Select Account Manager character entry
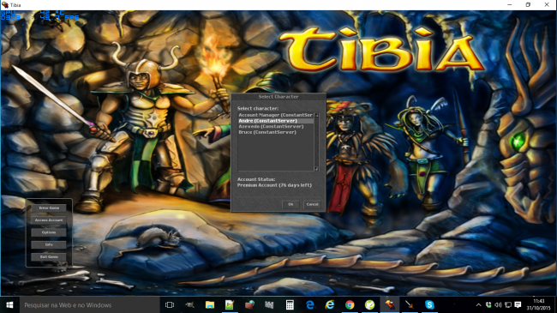557x313 pixels. pyautogui.click(x=276, y=115)
